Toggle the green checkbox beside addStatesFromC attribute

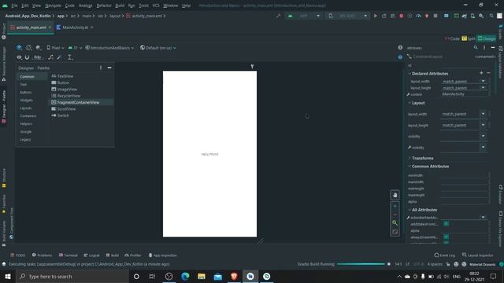(x=447, y=223)
